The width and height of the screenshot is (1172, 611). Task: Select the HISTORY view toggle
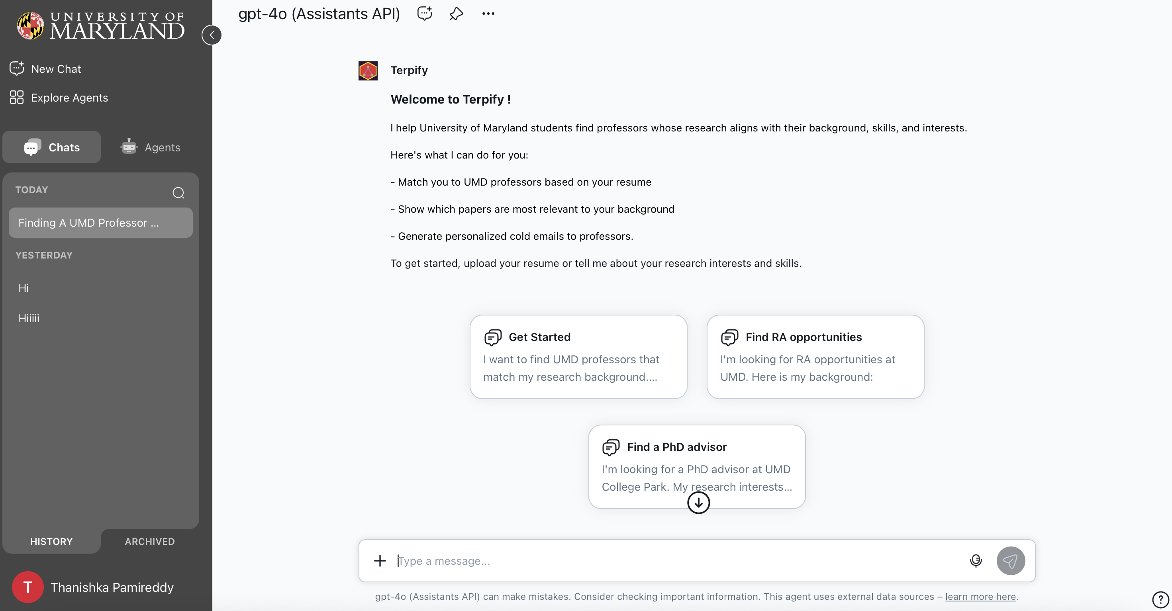[x=51, y=541]
